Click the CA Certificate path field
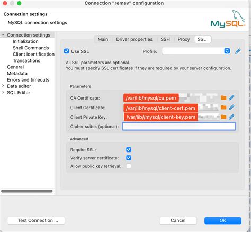This screenshot has height=232, width=251. pyautogui.click(x=171, y=98)
